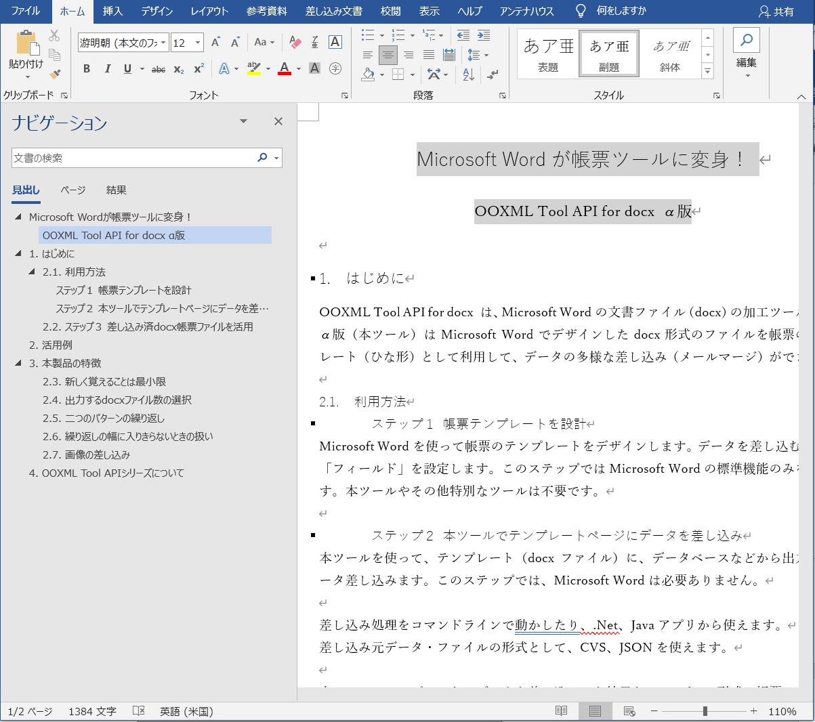Sort the selection with the A-Z icon
The image size is (815, 722).
tap(468, 75)
